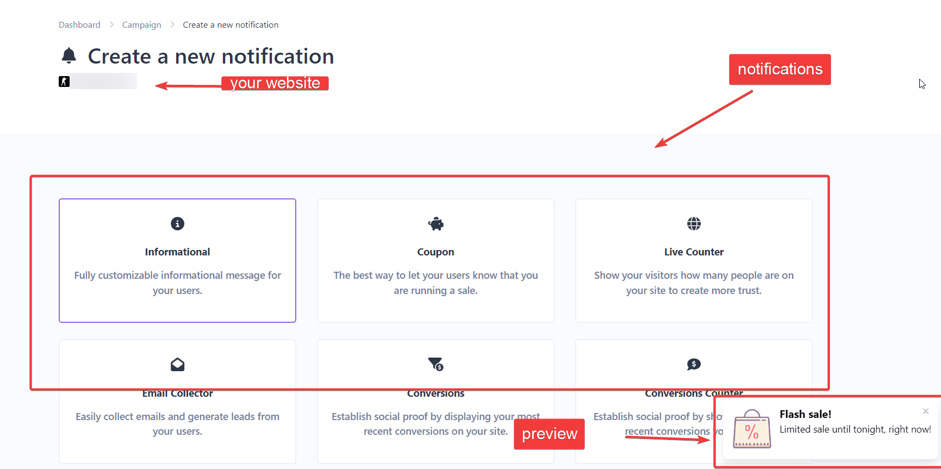Select the Informational notification card title
The width and height of the screenshot is (941, 469).
tap(177, 252)
